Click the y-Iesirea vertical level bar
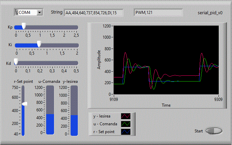 coord(74,110)
